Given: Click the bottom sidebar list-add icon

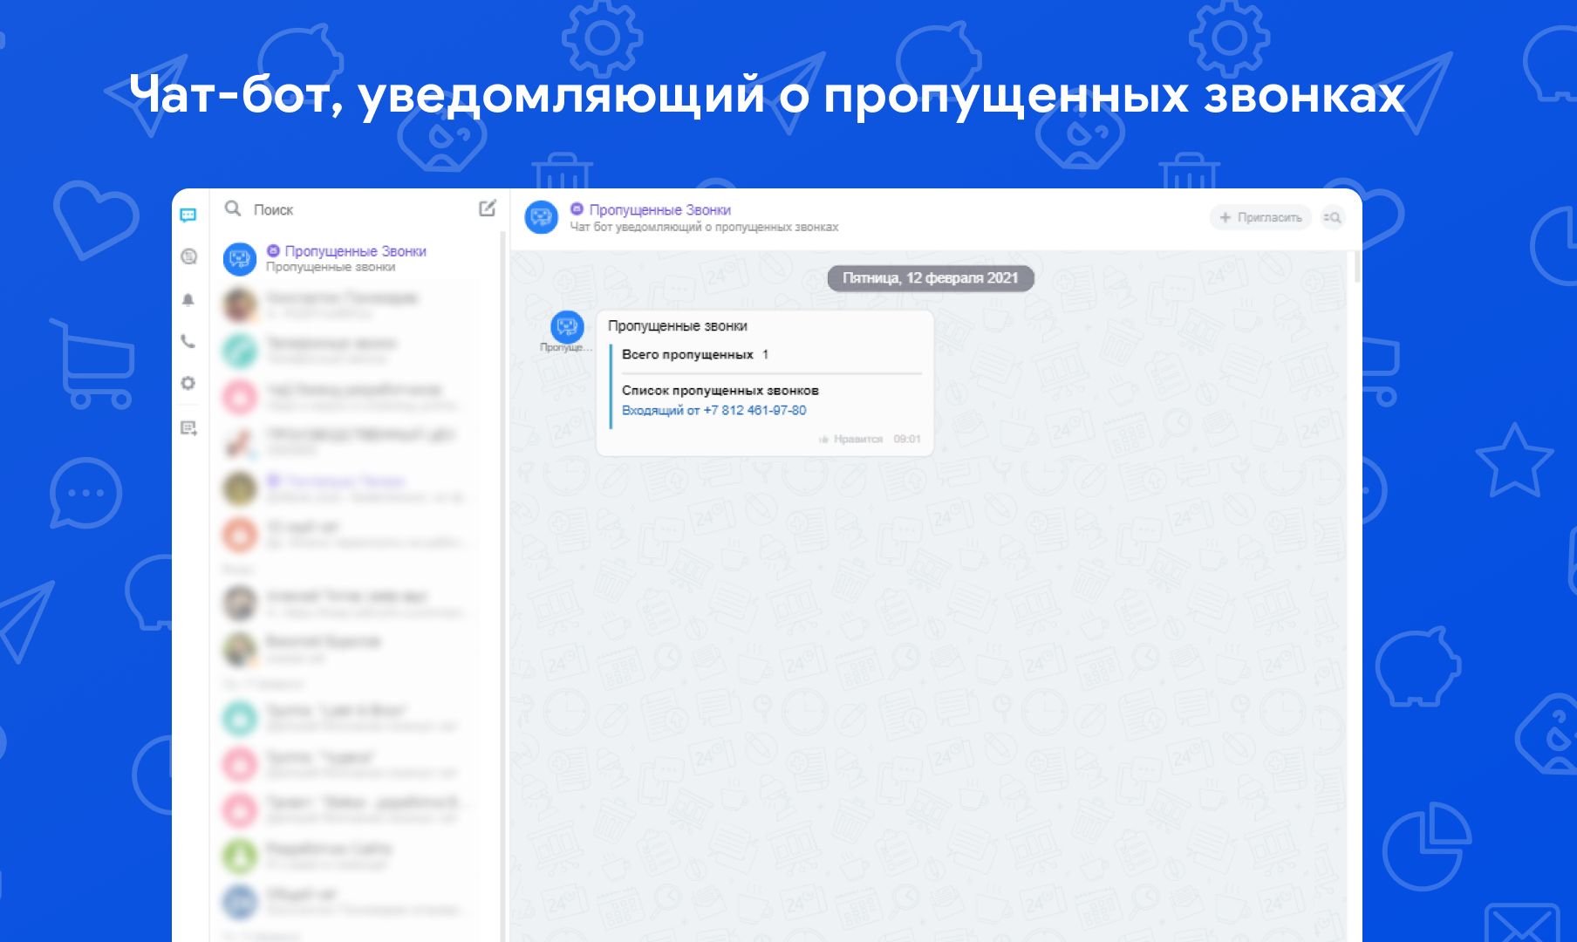Looking at the screenshot, I should pos(188,428).
